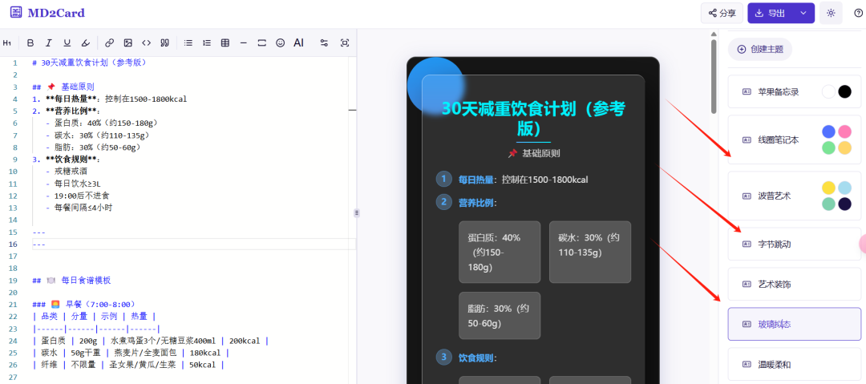The height and width of the screenshot is (384, 866).
Task: Apply italic formatting
Action: pyautogui.click(x=49, y=42)
